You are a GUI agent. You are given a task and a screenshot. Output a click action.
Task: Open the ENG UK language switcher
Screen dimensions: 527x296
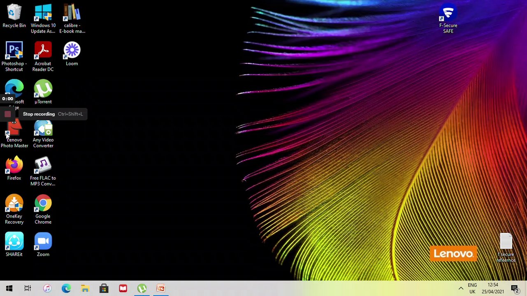coord(472,289)
